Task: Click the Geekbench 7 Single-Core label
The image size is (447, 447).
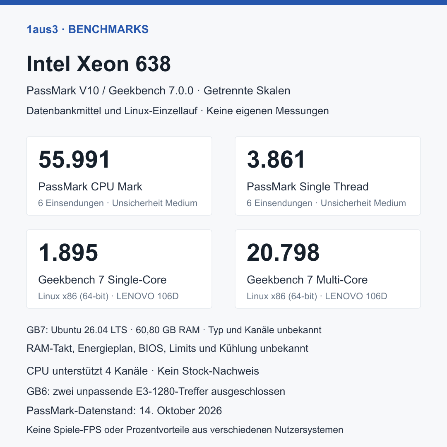Action: click(x=102, y=280)
